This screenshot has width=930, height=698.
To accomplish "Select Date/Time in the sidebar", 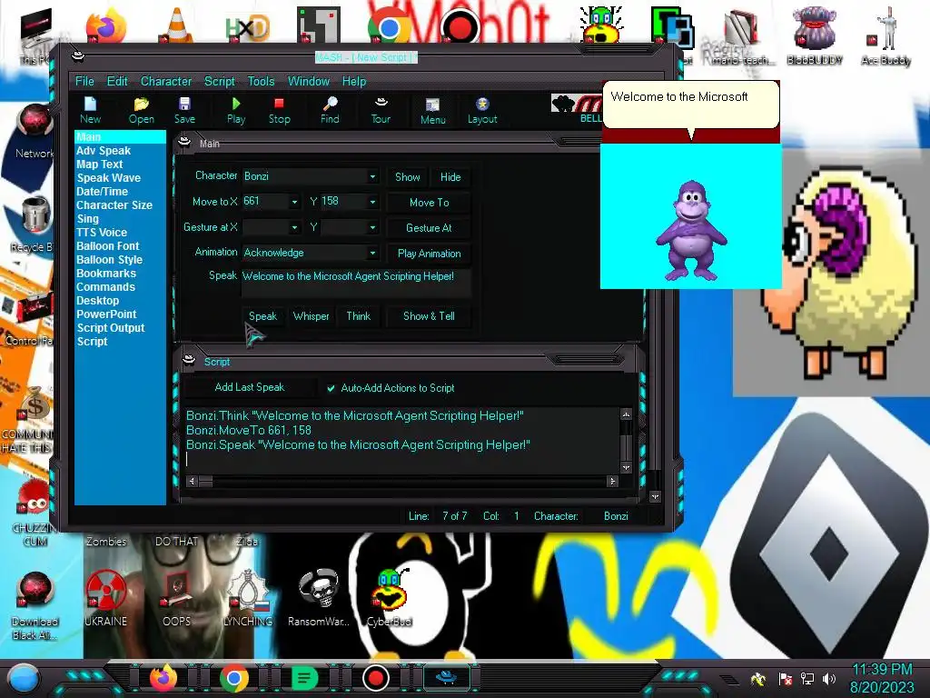I will [102, 192].
